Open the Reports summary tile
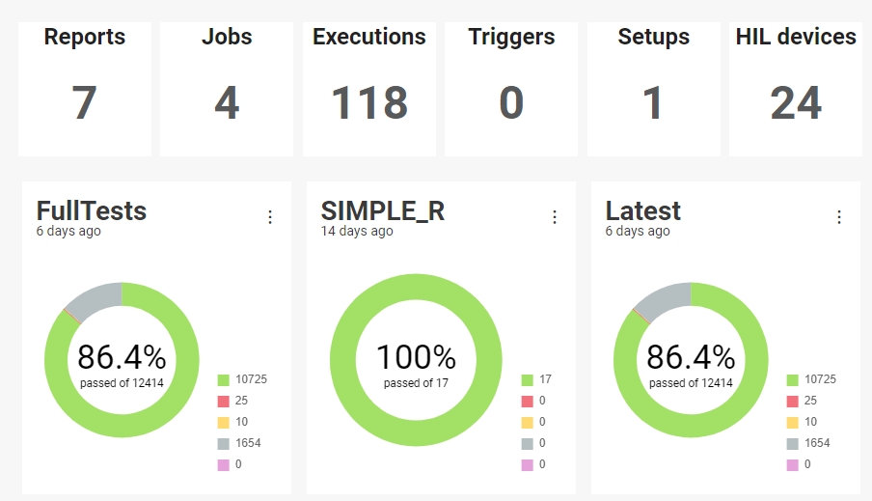Image resolution: width=872 pixels, height=501 pixels. click(x=85, y=89)
